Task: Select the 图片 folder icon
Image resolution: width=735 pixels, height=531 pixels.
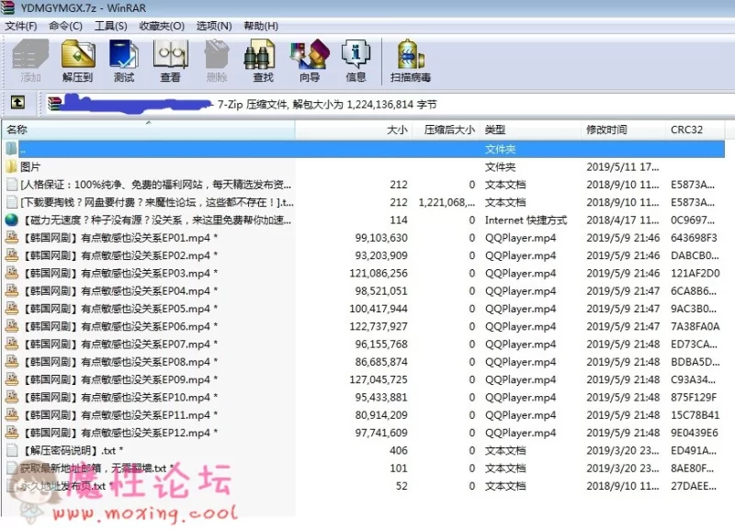Action: click(x=11, y=166)
